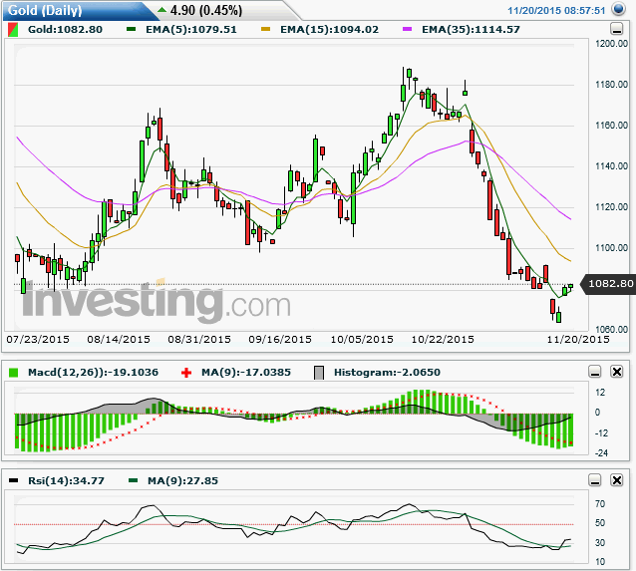Click the 10/22/2015 date axis label
The image size is (636, 571).
tap(443, 340)
